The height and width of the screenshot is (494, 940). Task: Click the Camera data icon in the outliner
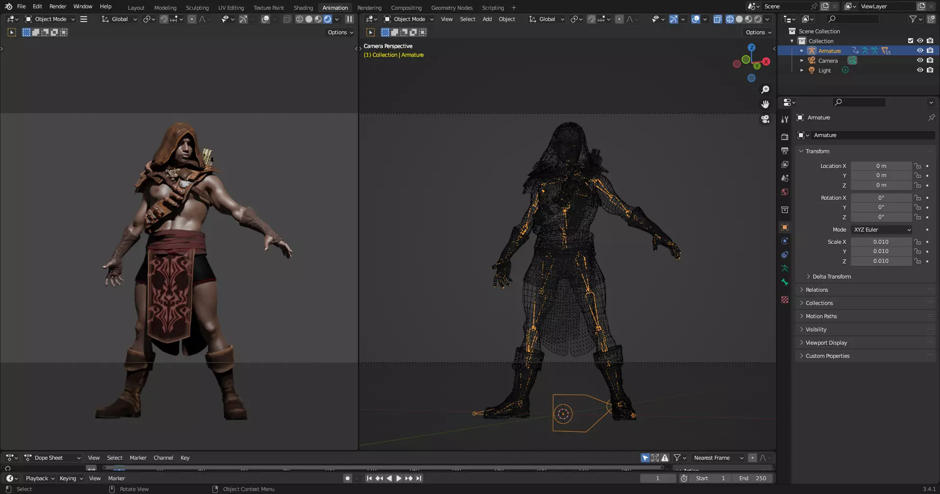pyautogui.click(x=852, y=60)
